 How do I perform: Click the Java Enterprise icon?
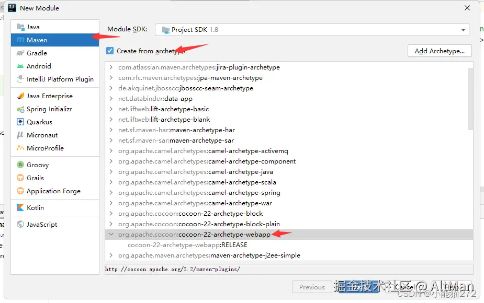coord(20,96)
